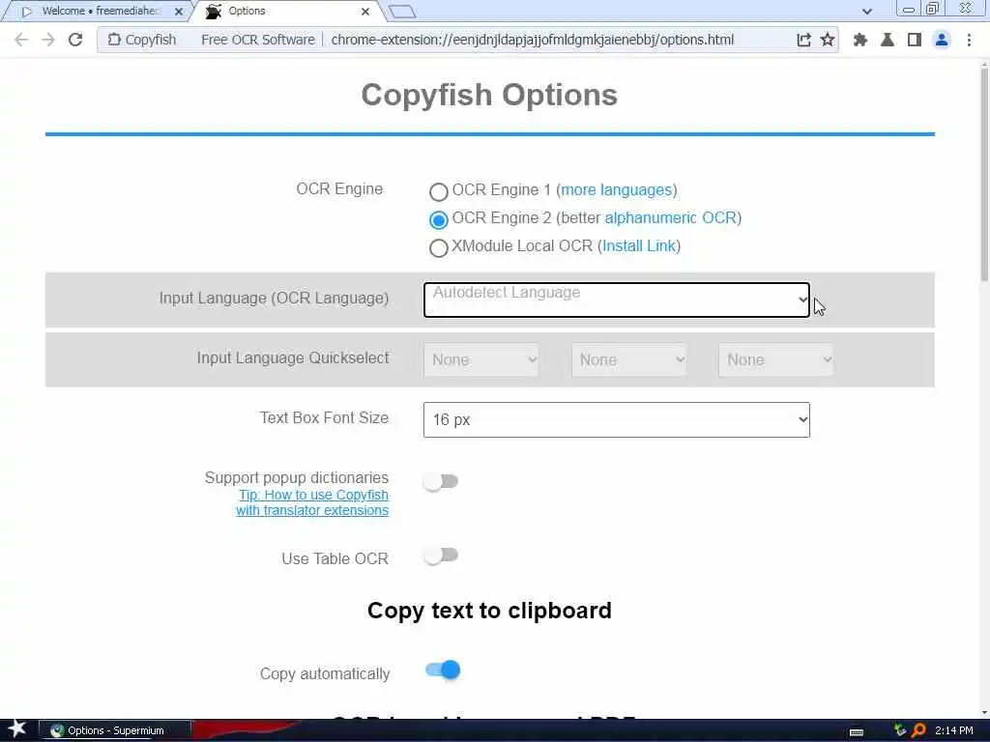The image size is (990, 742).
Task: Click the keyboard icon in the system tray
Action: 857,732
